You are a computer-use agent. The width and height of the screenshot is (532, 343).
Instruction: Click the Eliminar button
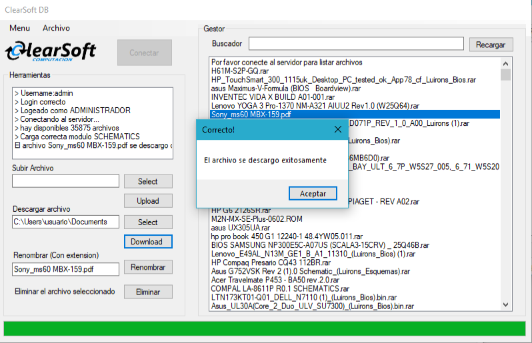148,292
